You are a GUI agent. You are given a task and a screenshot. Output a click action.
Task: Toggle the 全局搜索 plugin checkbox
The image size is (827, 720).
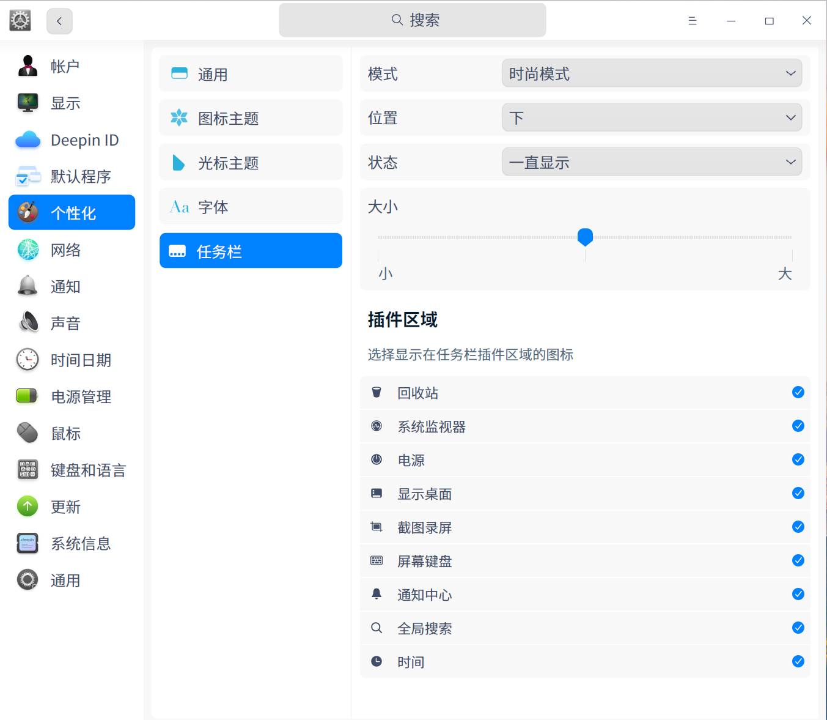pos(798,628)
